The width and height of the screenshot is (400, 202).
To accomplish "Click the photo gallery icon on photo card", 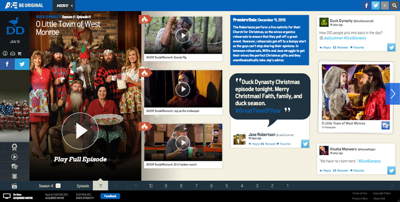I will click(x=386, y=125).
